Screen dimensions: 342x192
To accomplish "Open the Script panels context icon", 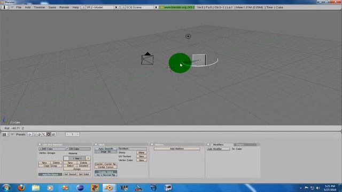I will (34, 134).
